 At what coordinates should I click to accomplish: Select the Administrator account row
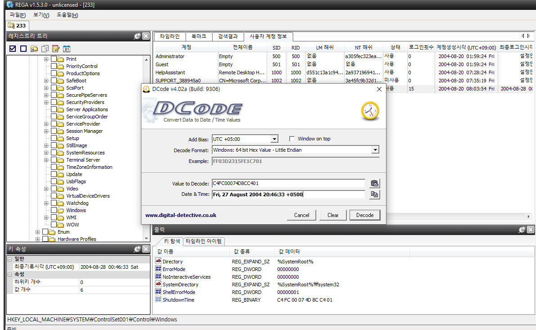(x=344, y=56)
